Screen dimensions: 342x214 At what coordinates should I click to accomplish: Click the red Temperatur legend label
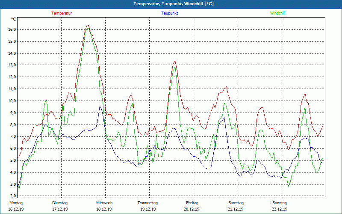tap(62, 13)
